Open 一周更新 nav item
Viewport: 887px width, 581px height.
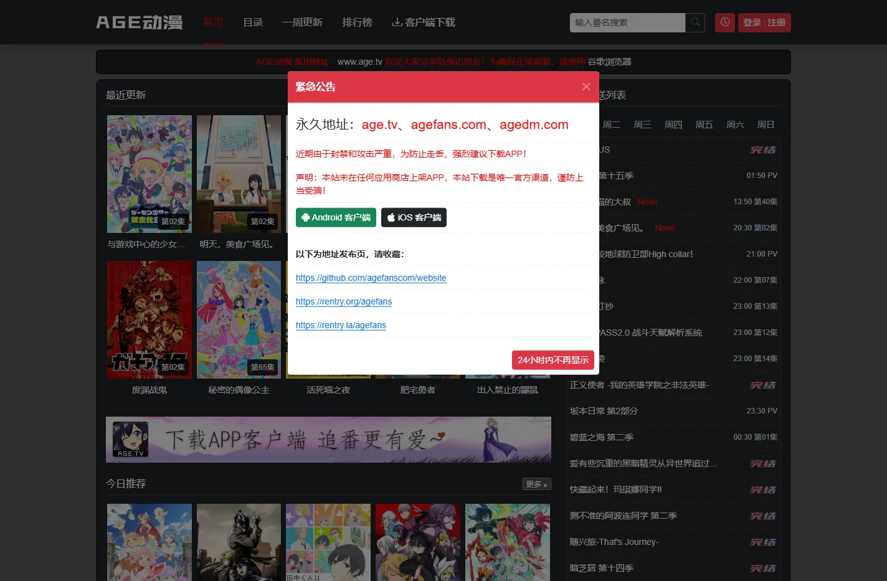tap(302, 22)
